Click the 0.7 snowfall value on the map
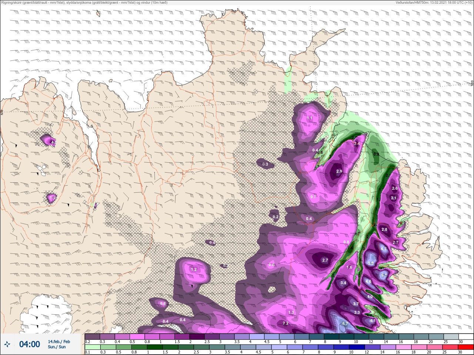Image resolution: width=474 pixels, height=355 pixels. pos(313,197)
